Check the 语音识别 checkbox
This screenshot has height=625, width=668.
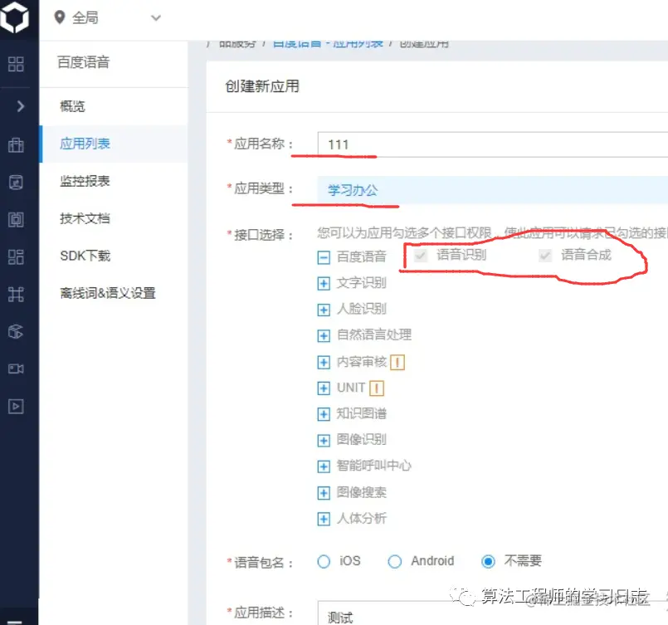tap(420, 255)
